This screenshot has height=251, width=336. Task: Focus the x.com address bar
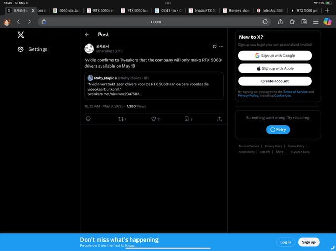154,22
